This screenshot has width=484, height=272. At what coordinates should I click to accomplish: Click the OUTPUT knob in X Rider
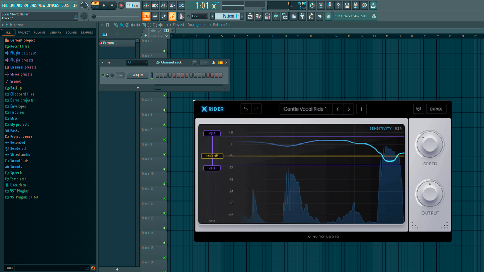coord(430,194)
